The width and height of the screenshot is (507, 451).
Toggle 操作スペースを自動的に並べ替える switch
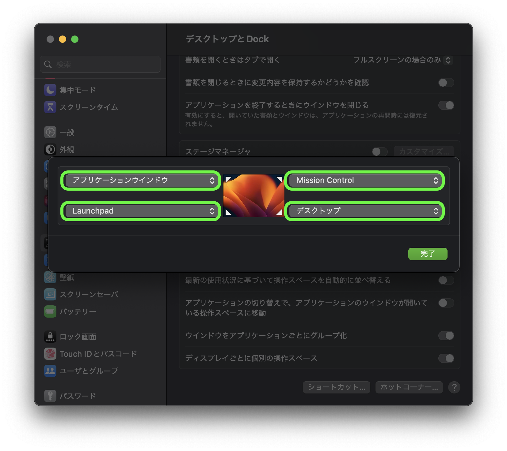coord(446,280)
